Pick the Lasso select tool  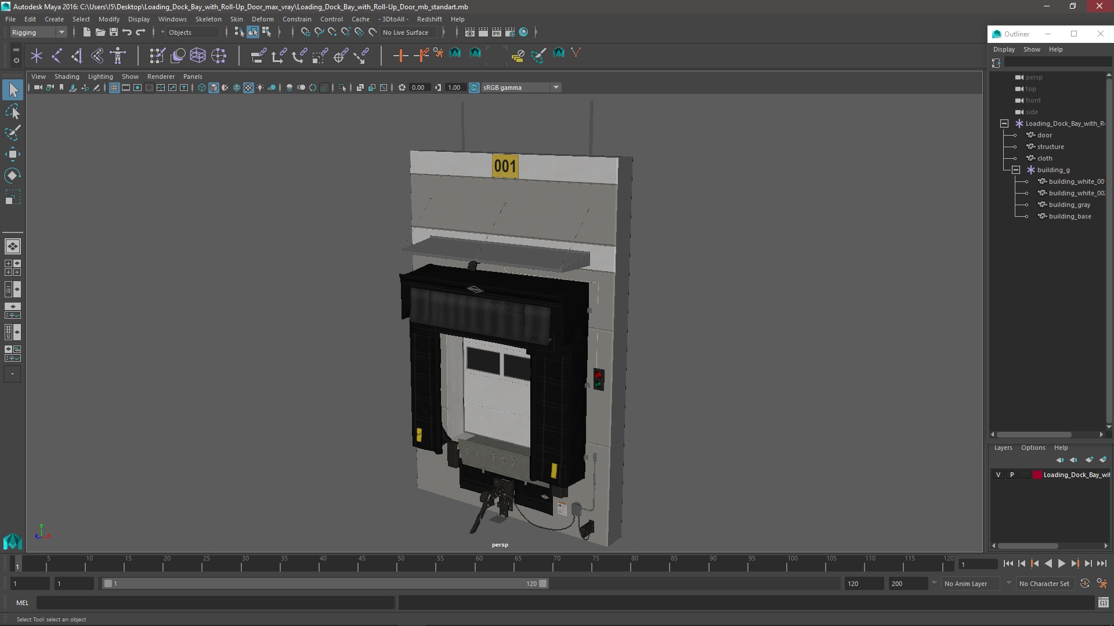[x=12, y=111]
